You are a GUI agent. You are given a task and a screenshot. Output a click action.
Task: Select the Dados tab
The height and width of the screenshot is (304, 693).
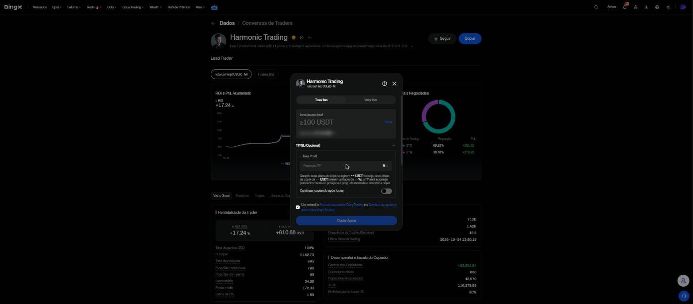tap(227, 23)
